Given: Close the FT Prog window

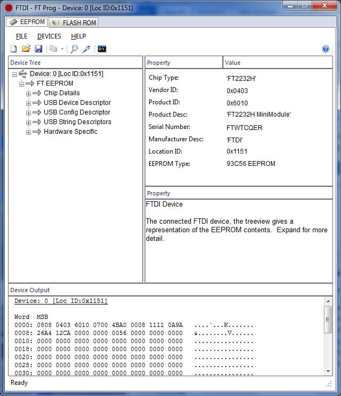Looking at the screenshot, I should pyautogui.click(x=324, y=5).
